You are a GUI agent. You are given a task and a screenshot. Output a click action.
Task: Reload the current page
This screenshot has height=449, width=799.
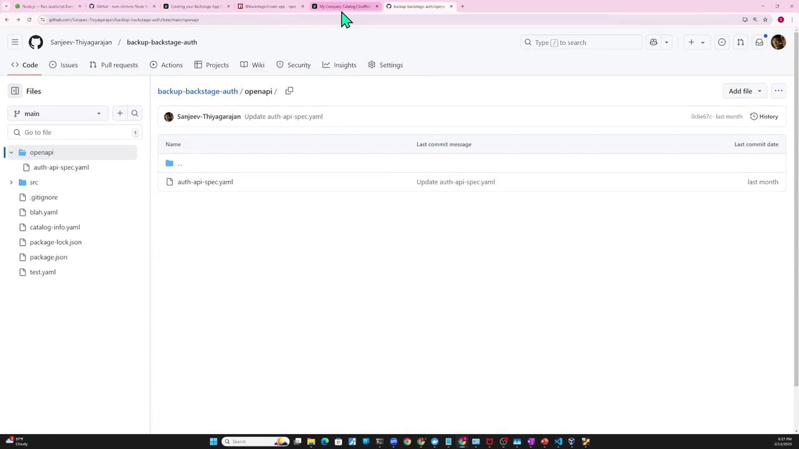click(29, 19)
